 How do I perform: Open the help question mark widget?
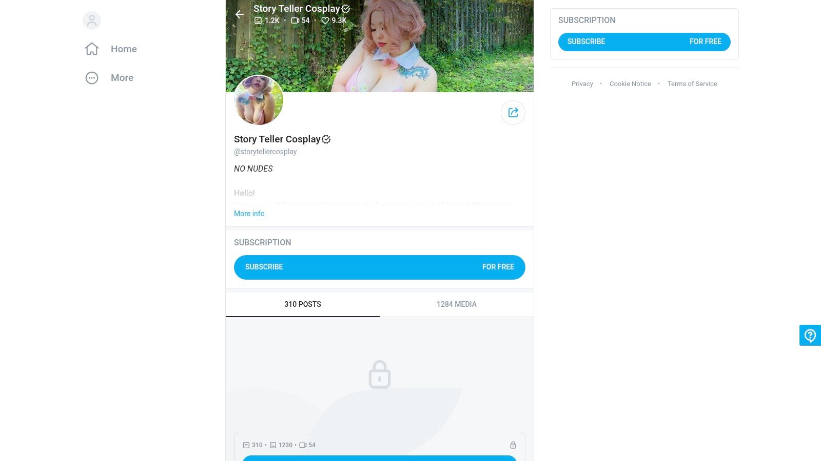pyautogui.click(x=810, y=336)
